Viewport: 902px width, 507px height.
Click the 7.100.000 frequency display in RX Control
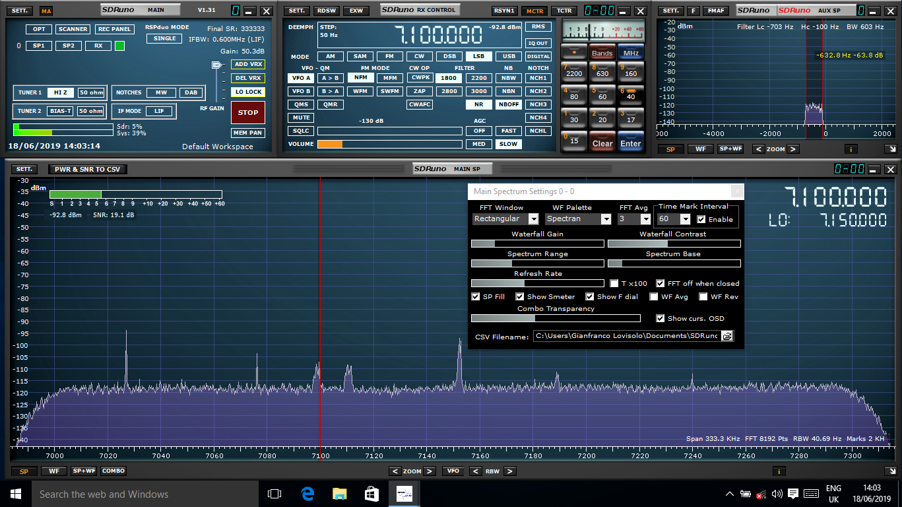437,35
